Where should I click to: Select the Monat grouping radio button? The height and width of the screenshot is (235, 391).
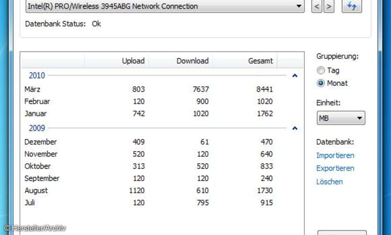tap(321, 83)
